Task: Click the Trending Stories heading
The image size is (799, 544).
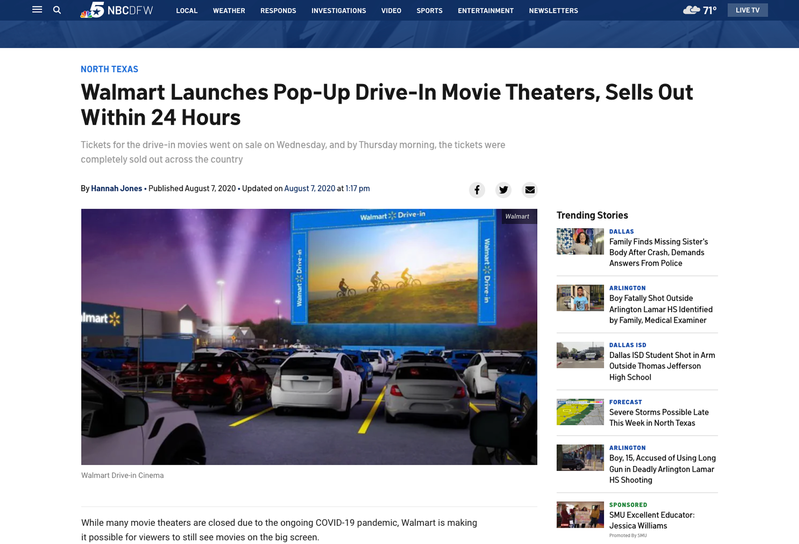Action: [x=592, y=215]
